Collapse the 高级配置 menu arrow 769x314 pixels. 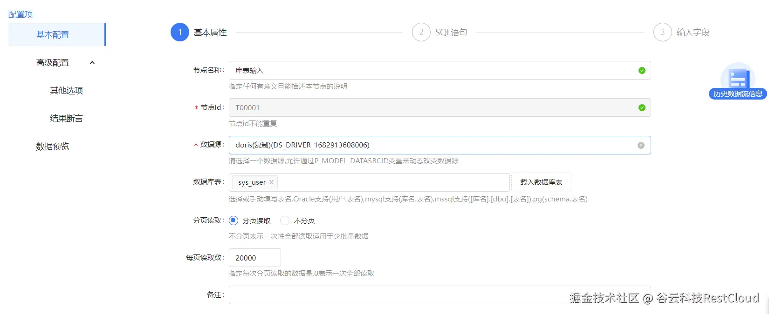pyautogui.click(x=92, y=63)
